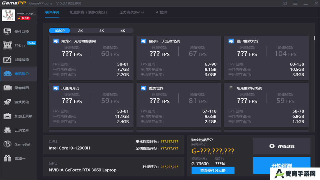Click the 评估设置 button

coord(282,146)
